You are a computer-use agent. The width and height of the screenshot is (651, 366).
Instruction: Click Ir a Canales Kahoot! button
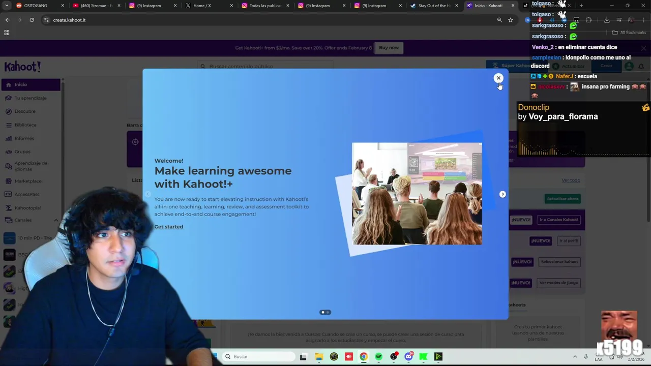[x=559, y=220]
